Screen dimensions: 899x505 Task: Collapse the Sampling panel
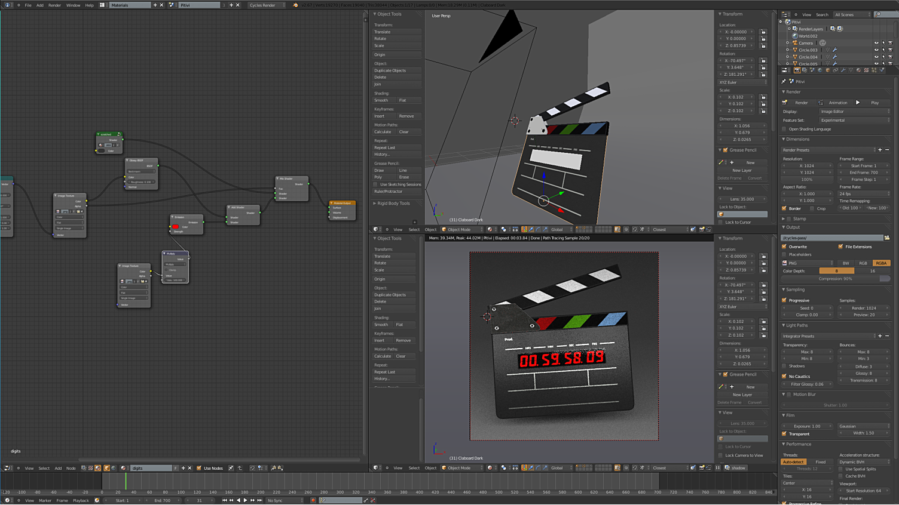(794, 290)
